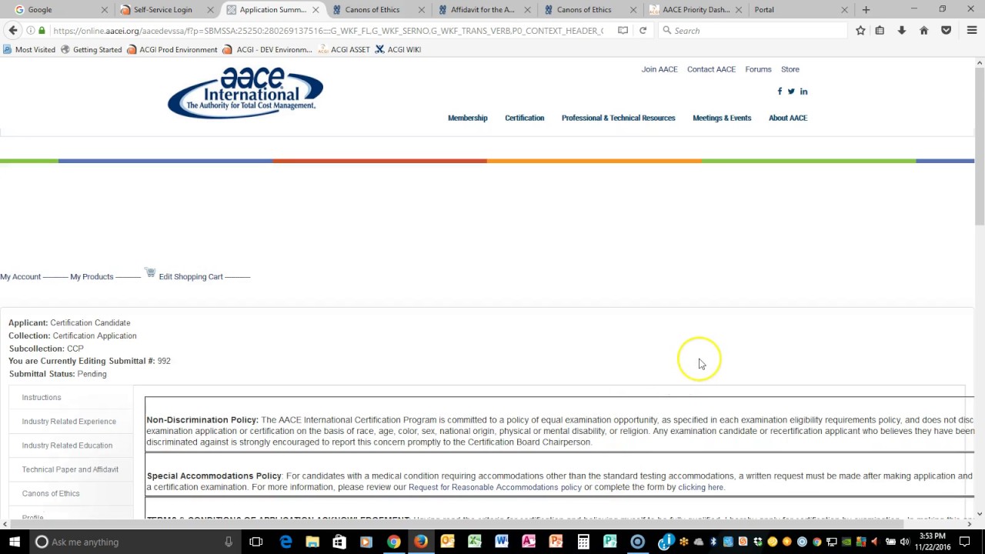The image size is (985, 554).
Task: Click the AACE International logo
Action: click(245, 92)
